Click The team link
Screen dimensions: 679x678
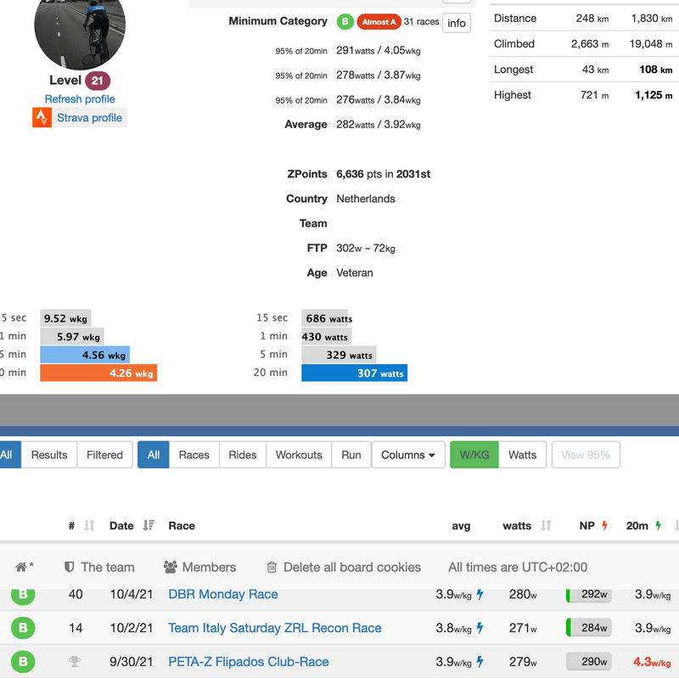point(108,567)
